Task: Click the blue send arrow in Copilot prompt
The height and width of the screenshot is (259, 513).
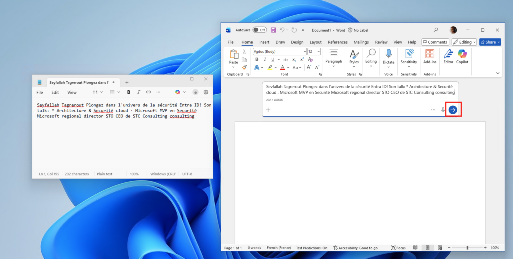Action: pos(453,110)
